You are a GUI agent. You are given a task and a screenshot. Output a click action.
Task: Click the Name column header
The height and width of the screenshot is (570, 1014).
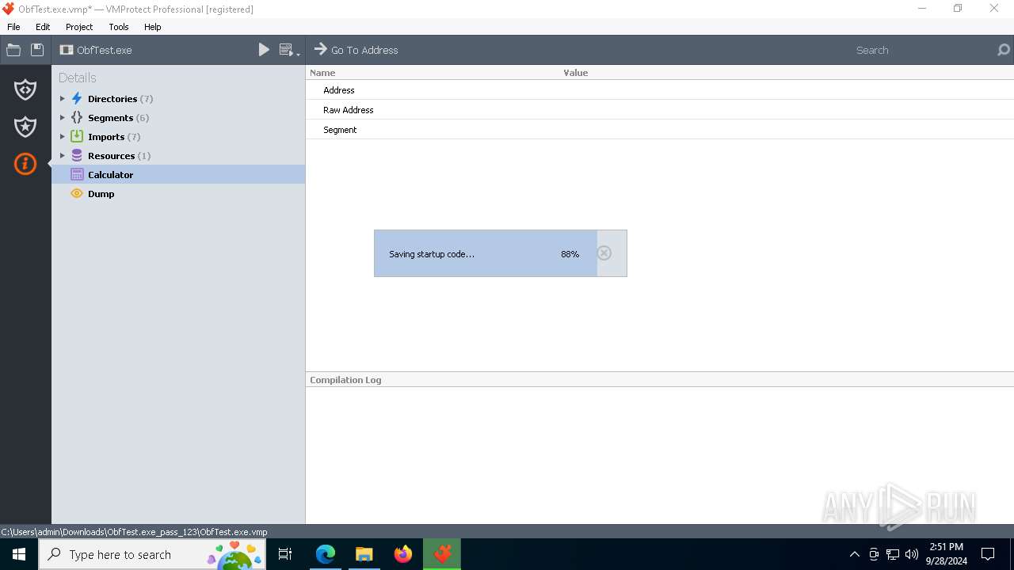click(322, 73)
